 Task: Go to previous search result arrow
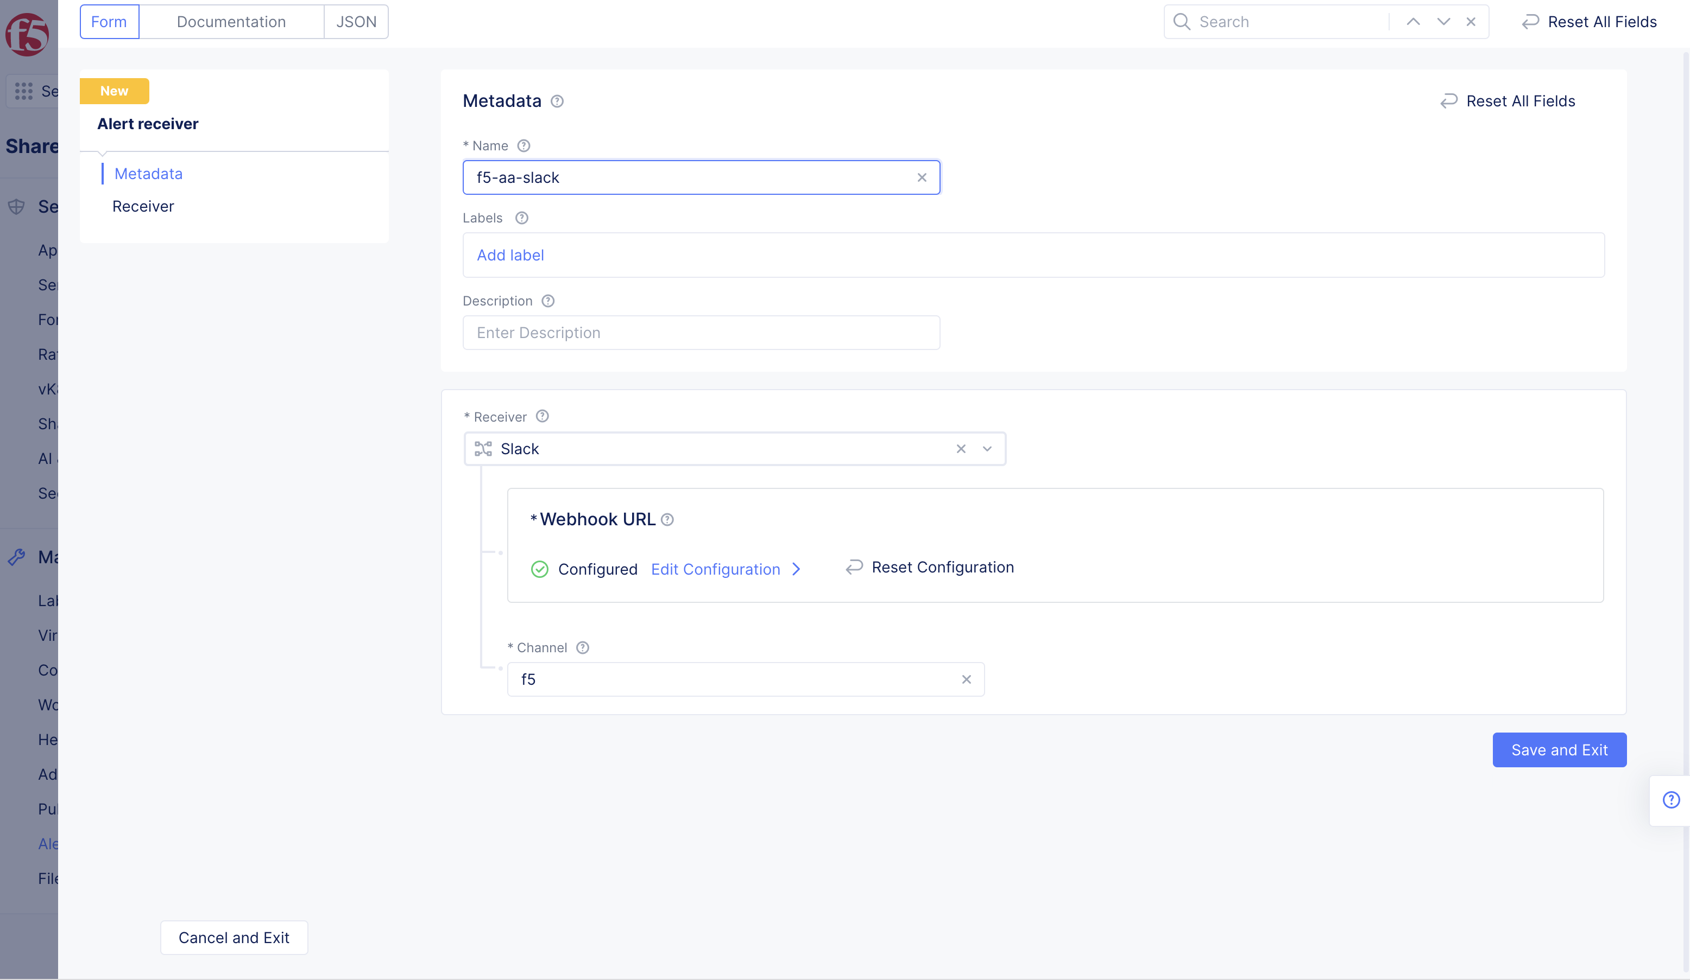coord(1413,22)
